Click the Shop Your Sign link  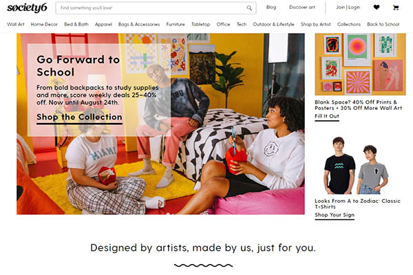point(335,215)
